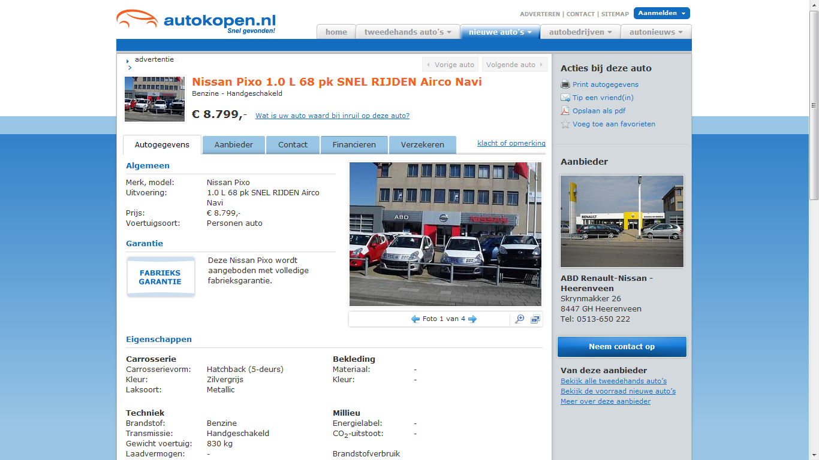
Task: Click the Skrynmakker 26 address line
Action: click(591, 299)
